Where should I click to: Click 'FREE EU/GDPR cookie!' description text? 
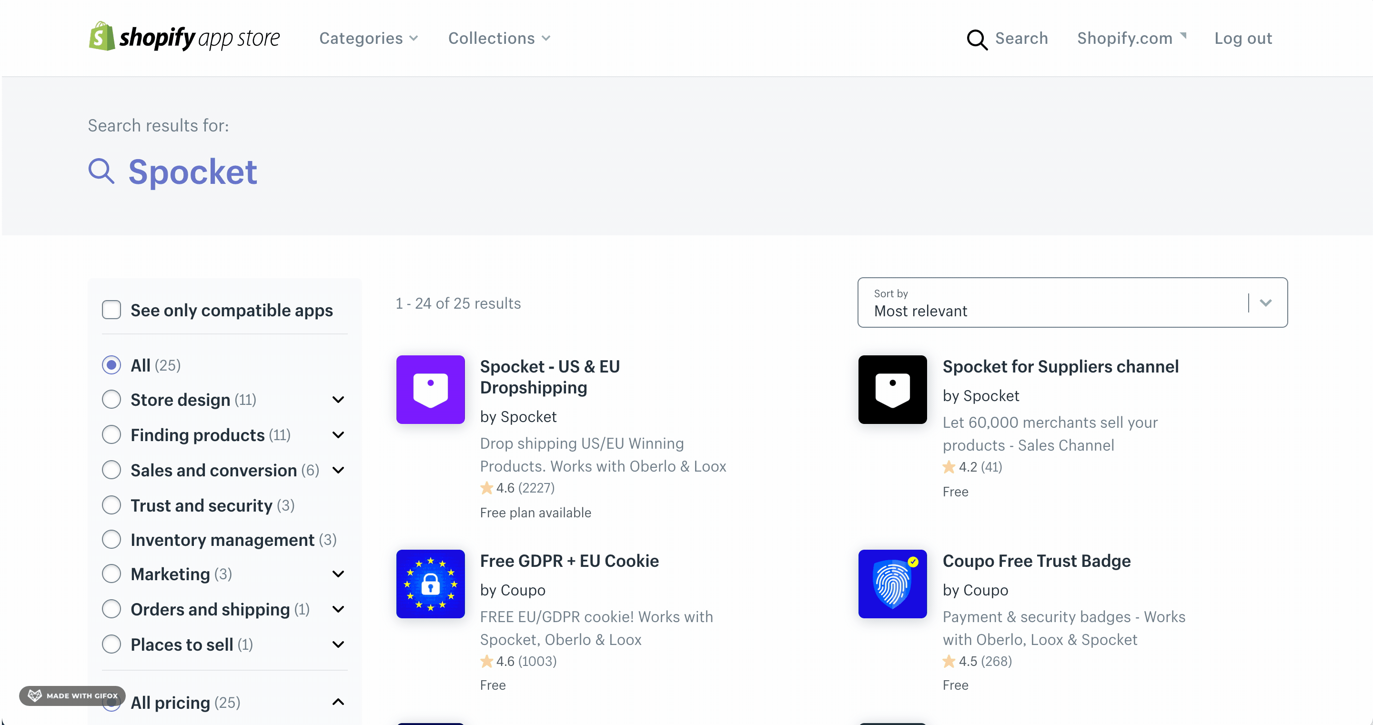[x=596, y=628]
